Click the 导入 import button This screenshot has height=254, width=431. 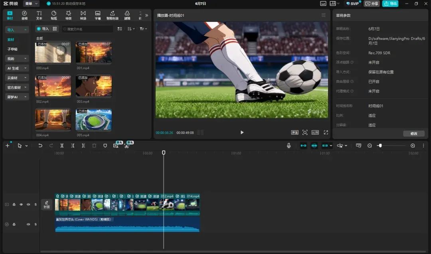tap(43, 29)
